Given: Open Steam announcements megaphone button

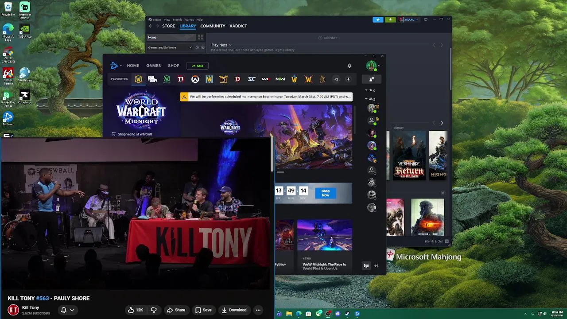Looking at the screenshot, I should (x=378, y=19).
